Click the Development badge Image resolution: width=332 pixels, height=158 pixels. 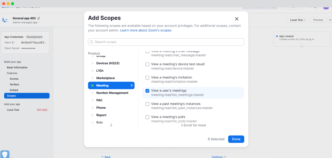34,37
